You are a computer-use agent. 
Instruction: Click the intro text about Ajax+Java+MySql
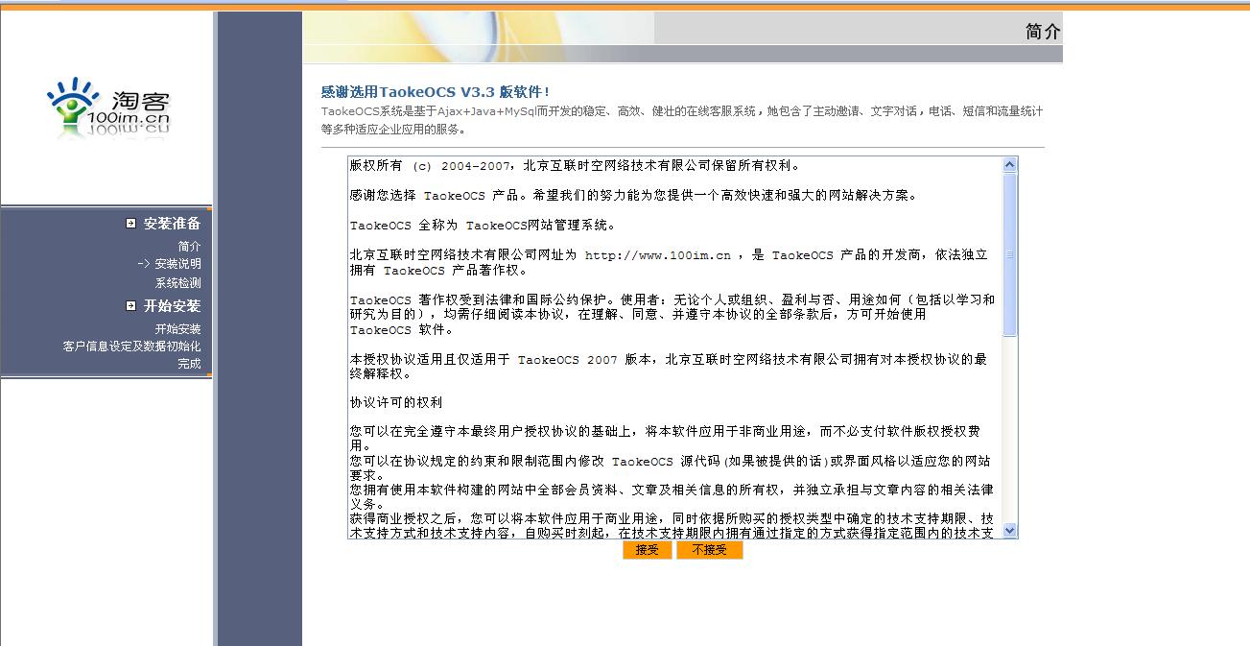pos(681,120)
